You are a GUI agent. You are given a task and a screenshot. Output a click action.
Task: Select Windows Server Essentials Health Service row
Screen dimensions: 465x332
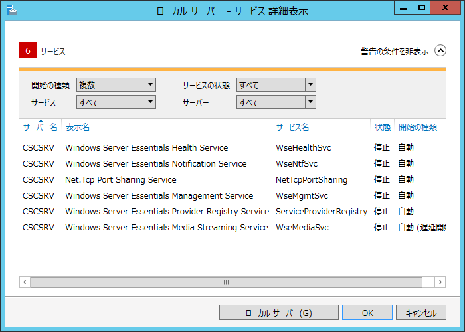coord(232,147)
